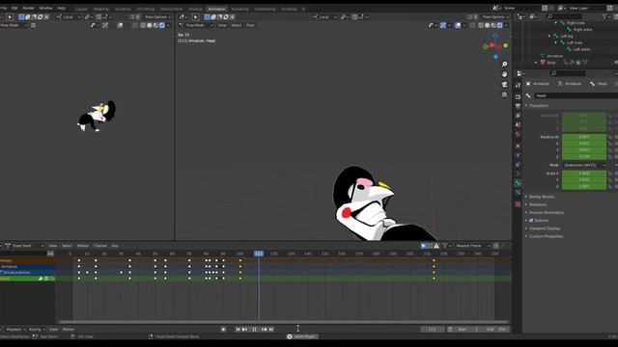
Task: Toggle X-ray in the right viewport
Action: 472,25
